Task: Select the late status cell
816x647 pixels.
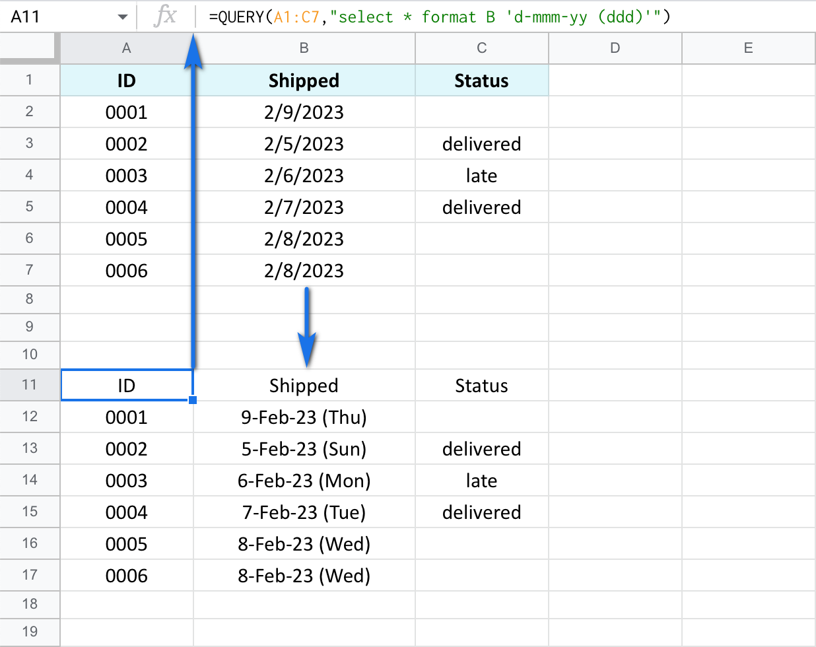Action: (x=481, y=175)
